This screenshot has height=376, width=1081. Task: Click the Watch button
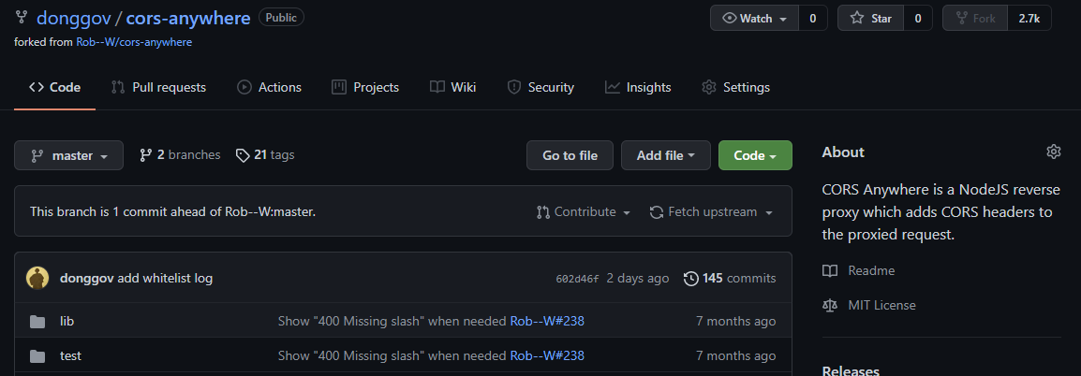coord(754,19)
